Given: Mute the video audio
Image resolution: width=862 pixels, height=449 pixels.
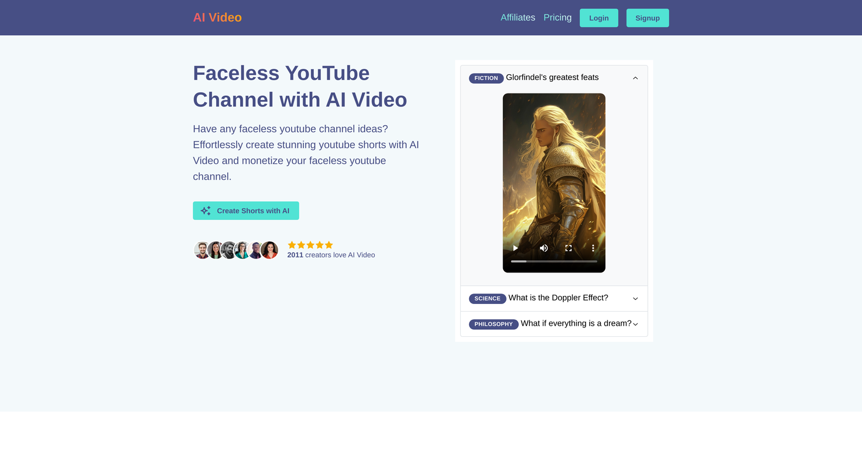Looking at the screenshot, I should point(543,248).
